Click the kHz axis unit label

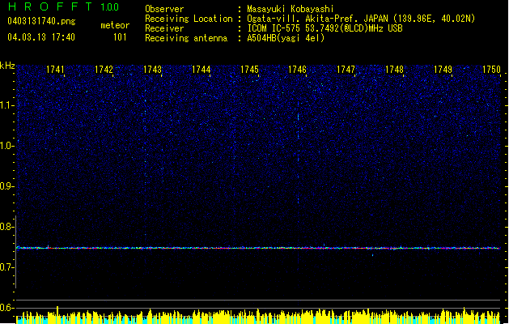pyautogui.click(x=7, y=65)
